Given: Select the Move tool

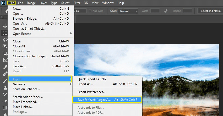Looking at the screenshot, I should 5,26.
